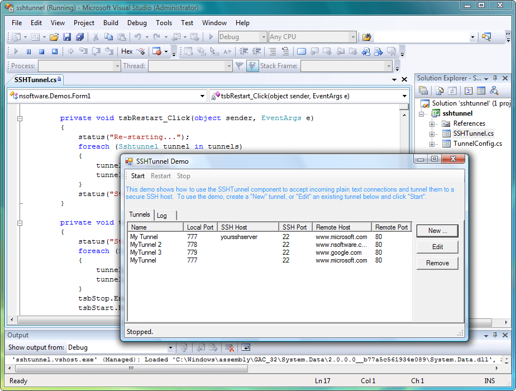Image resolution: width=516 pixels, height=391 pixels.
Task: Toggle word wrap in Output window toolbar
Action: pyautogui.click(x=245, y=347)
